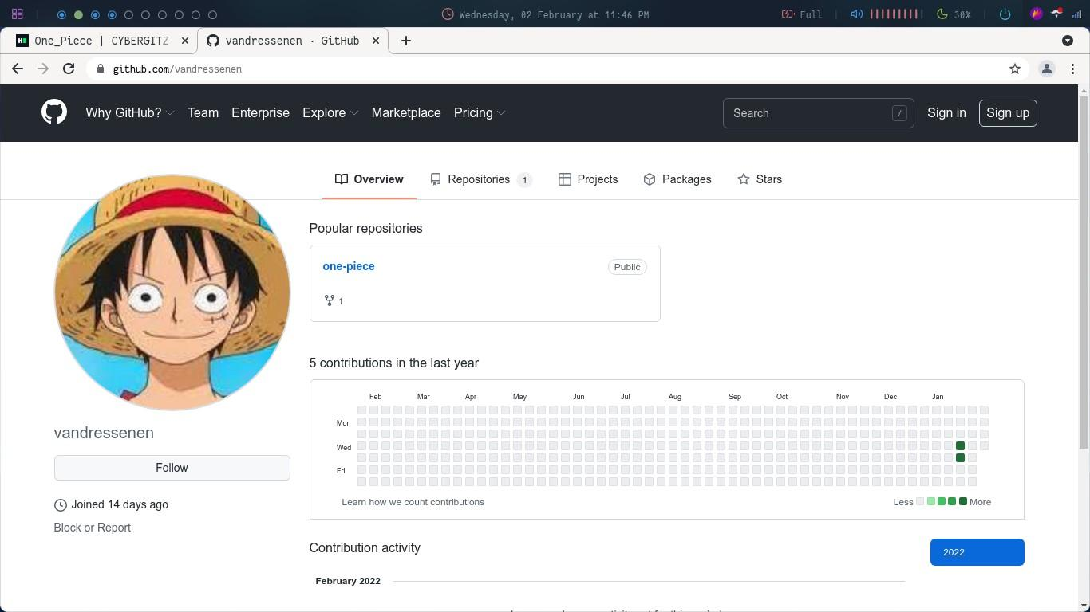Open the Enterprise link in header
The image size is (1090, 612).
point(260,113)
